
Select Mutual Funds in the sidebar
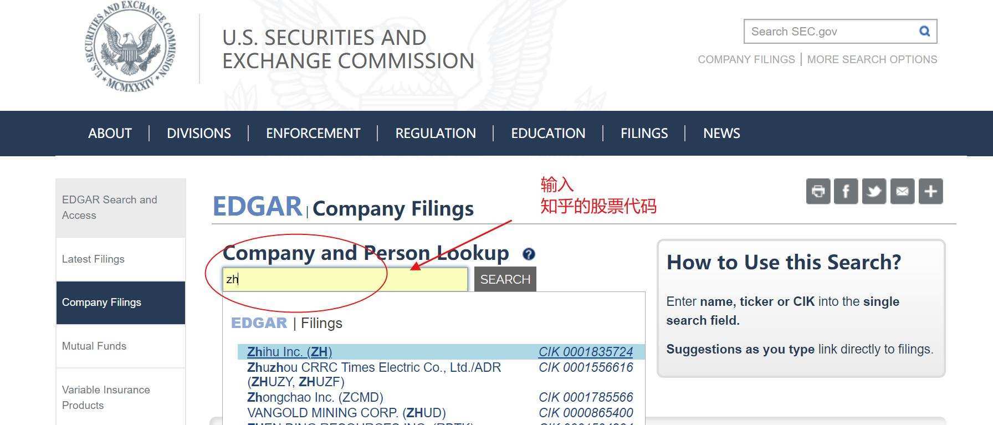coord(94,346)
